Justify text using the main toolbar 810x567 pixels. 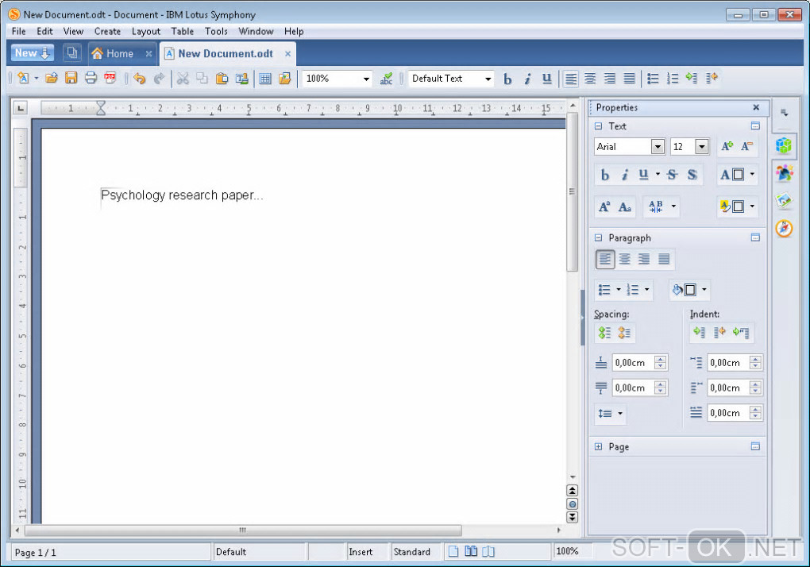[629, 79]
